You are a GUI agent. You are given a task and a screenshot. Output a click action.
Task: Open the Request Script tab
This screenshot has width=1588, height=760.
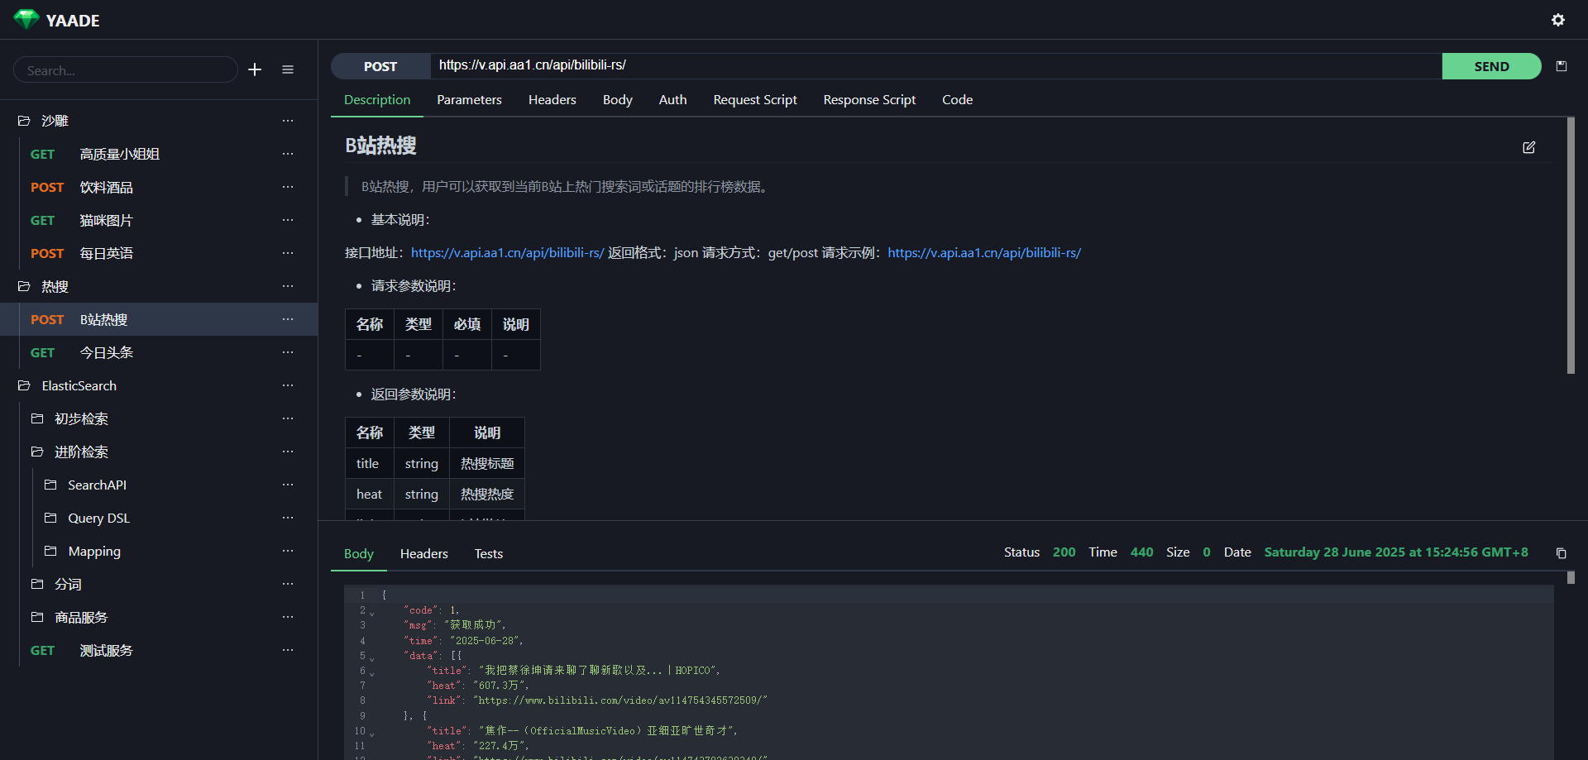pos(754,99)
